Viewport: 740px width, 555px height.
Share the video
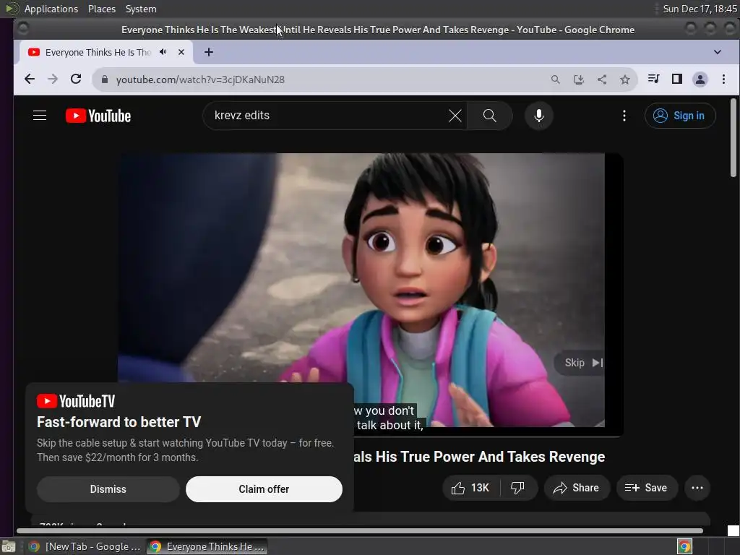click(x=576, y=488)
